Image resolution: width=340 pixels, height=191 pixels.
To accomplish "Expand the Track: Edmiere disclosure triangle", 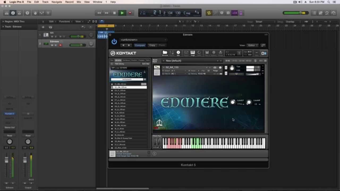I will pyautogui.click(x=3, y=27).
